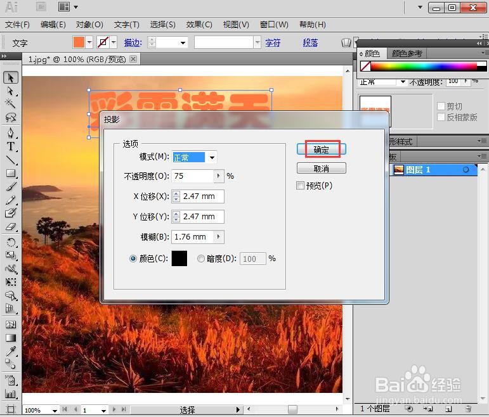Open the stroke weight dropdown
Screen dimensions: 489x417
click(x=183, y=42)
